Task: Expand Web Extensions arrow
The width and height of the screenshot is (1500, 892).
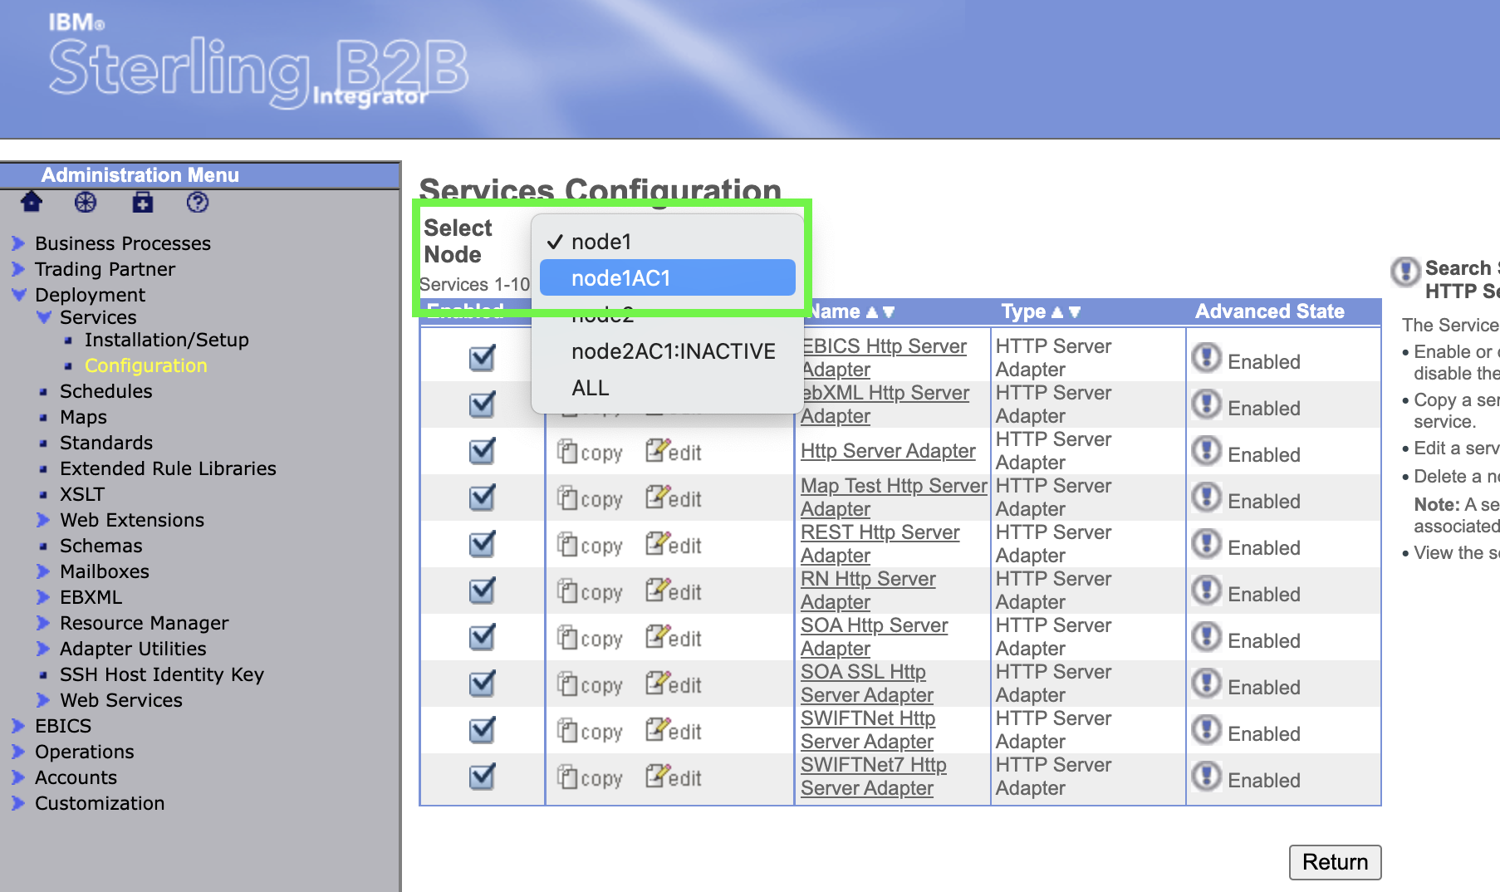Action: pyautogui.click(x=43, y=520)
